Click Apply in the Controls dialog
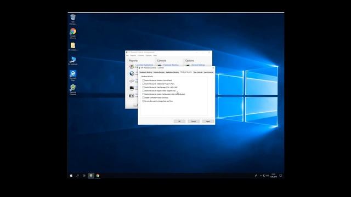The image size is (351, 197). click(208, 121)
